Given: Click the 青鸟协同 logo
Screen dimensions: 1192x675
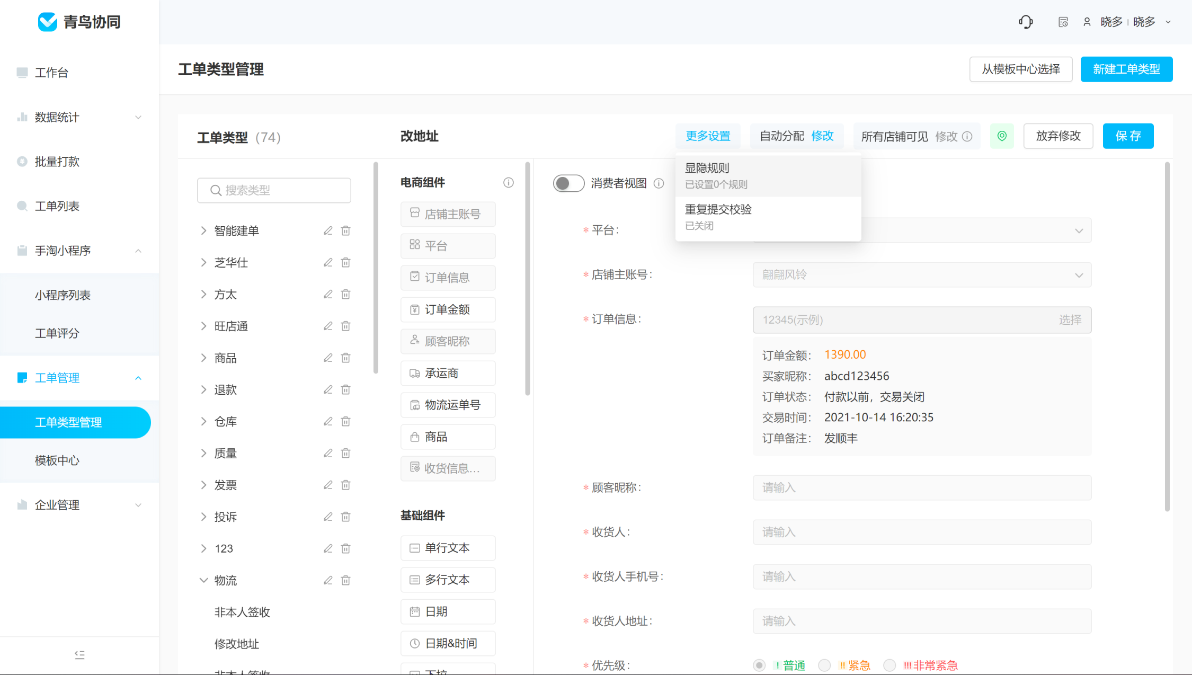Looking at the screenshot, I should coord(79,22).
